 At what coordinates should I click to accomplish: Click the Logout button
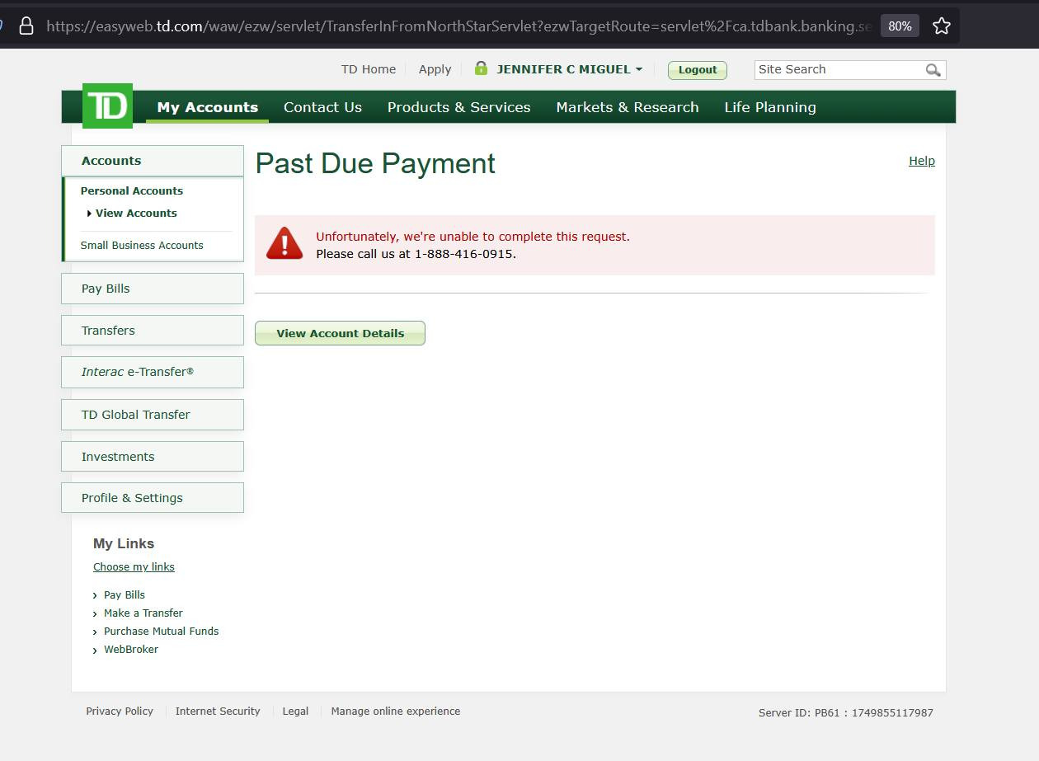[x=698, y=70]
